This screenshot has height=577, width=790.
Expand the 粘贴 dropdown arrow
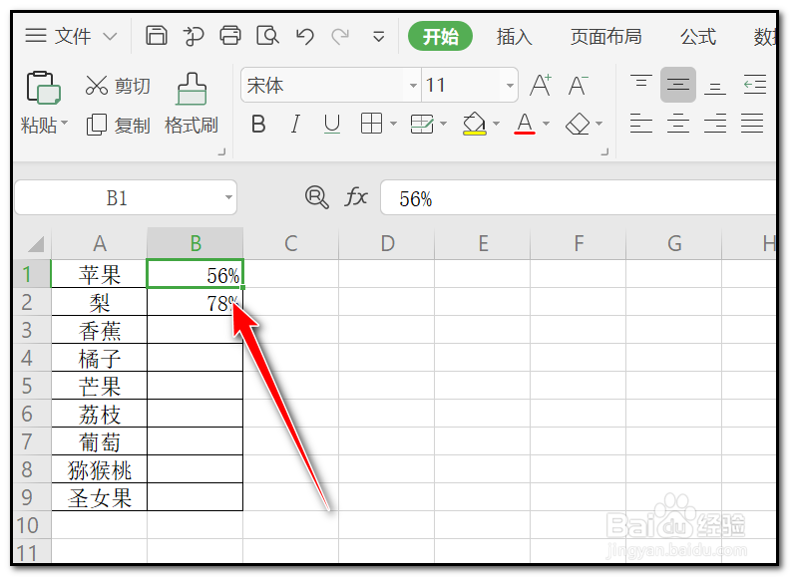click(65, 123)
